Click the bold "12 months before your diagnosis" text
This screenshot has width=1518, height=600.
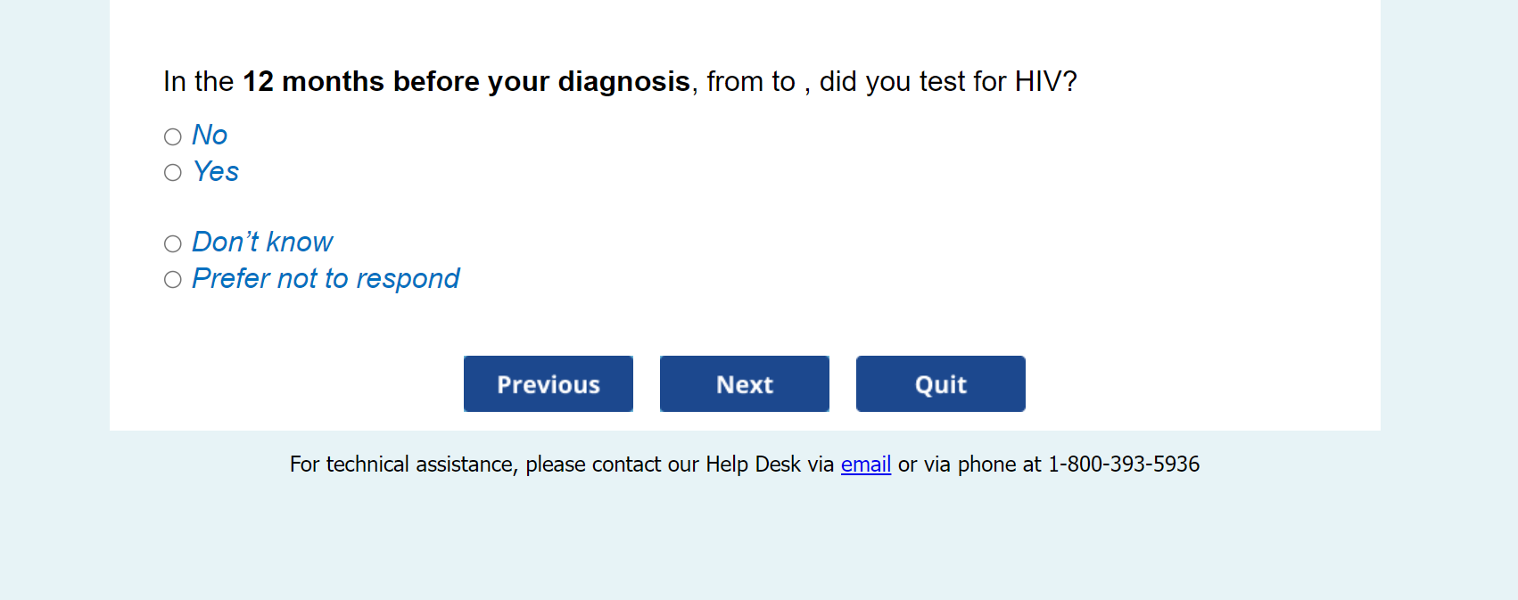click(x=466, y=82)
